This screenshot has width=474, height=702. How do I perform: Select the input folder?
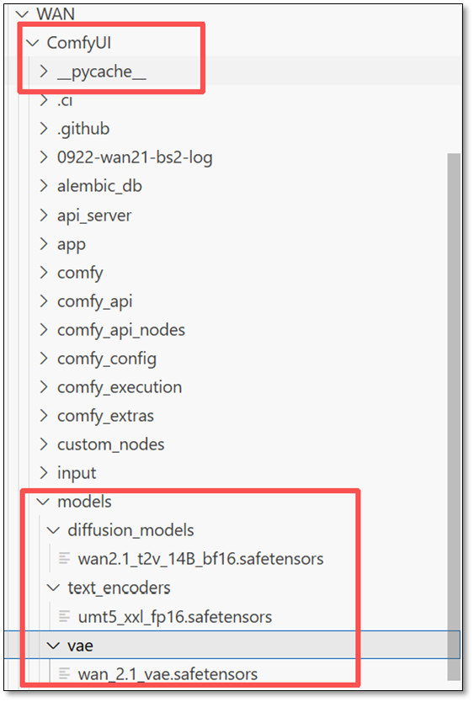77,473
